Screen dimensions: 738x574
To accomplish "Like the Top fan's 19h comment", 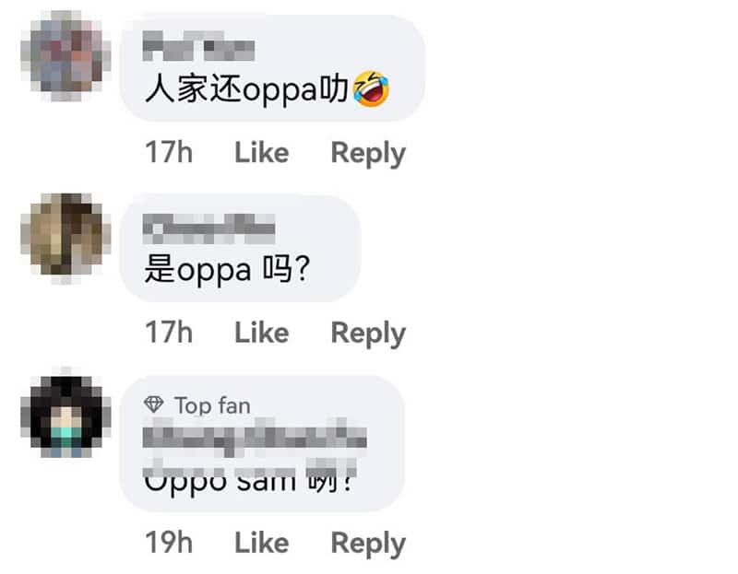I will pyautogui.click(x=262, y=543).
